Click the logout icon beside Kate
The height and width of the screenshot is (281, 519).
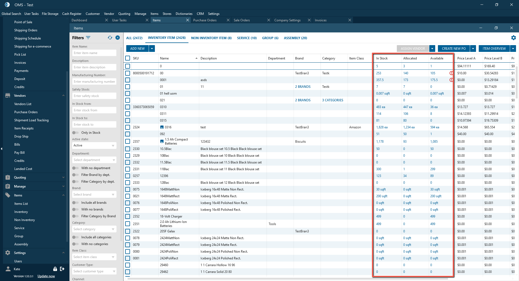click(62, 269)
